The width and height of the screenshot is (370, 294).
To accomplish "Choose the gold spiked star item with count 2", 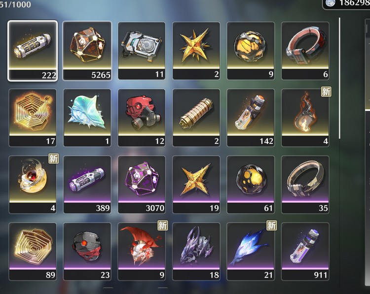I will point(196,51).
